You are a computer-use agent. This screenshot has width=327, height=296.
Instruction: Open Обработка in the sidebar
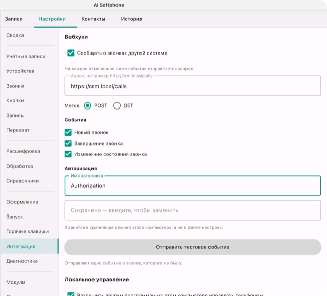click(29, 166)
